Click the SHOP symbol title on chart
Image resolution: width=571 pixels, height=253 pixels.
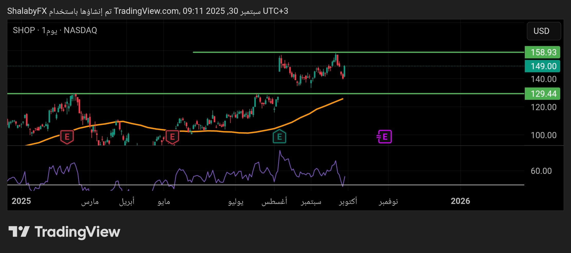click(x=24, y=30)
